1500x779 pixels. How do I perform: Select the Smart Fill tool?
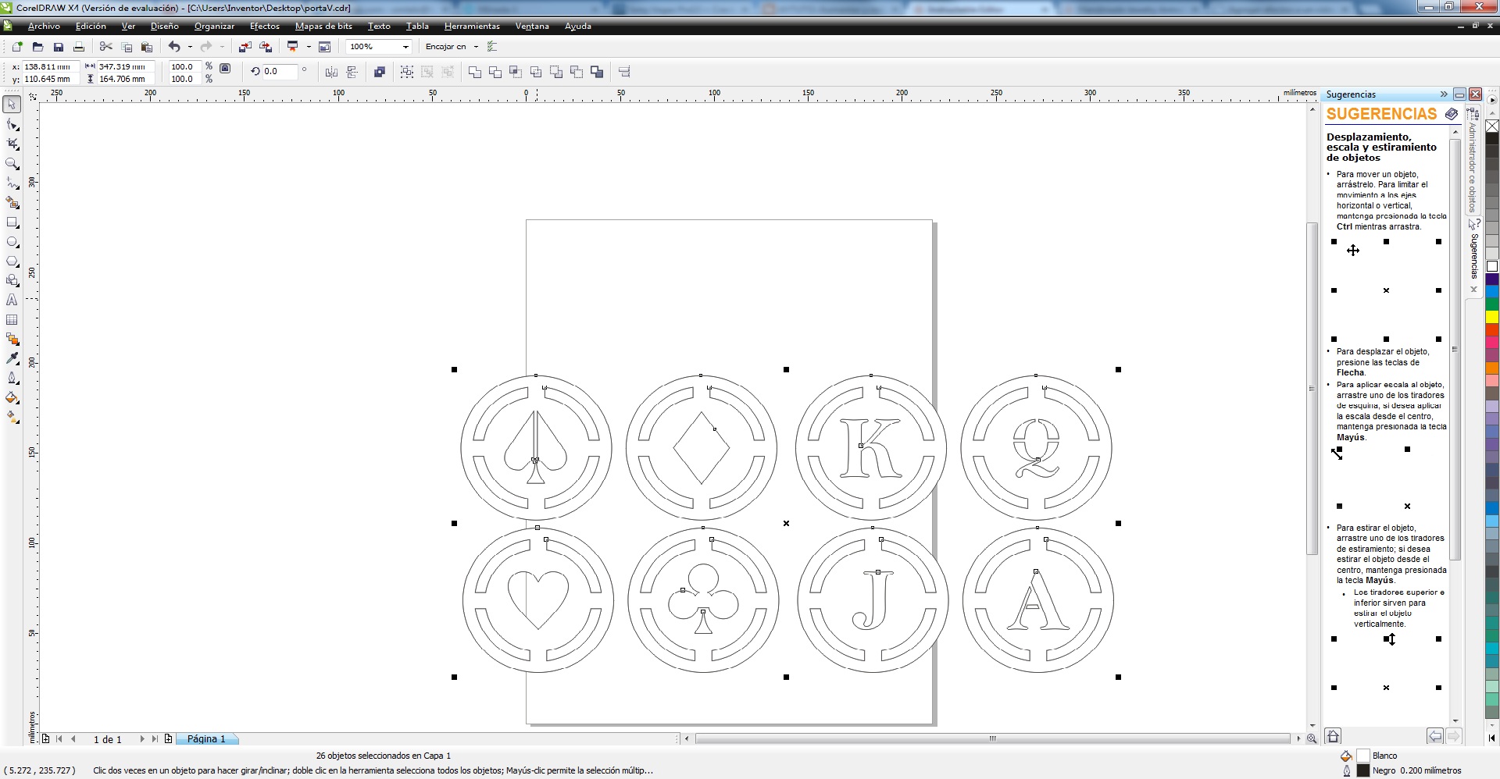12,202
